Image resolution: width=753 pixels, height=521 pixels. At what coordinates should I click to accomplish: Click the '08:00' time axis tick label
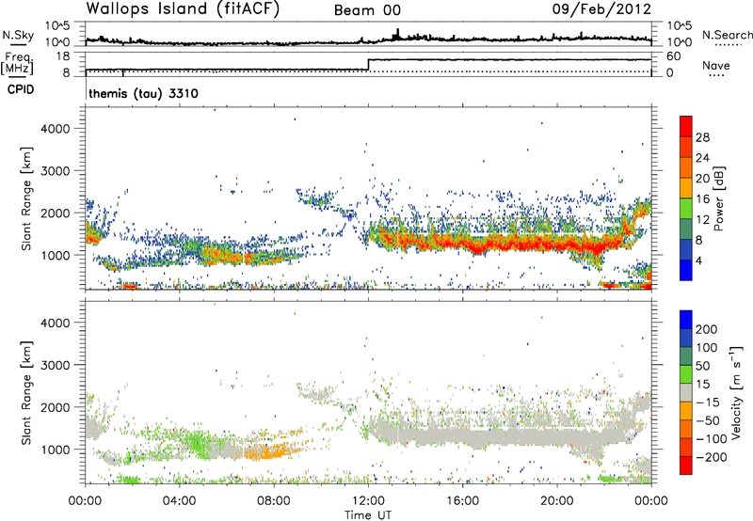click(274, 501)
